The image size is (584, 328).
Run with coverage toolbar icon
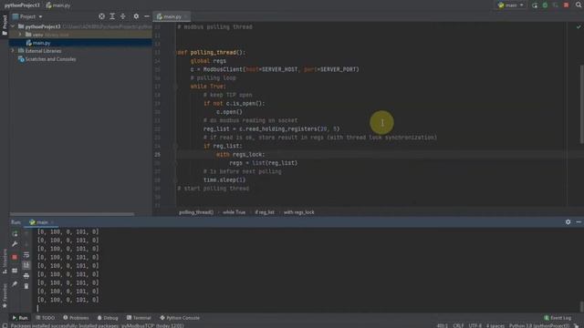(x=556, y=5)
